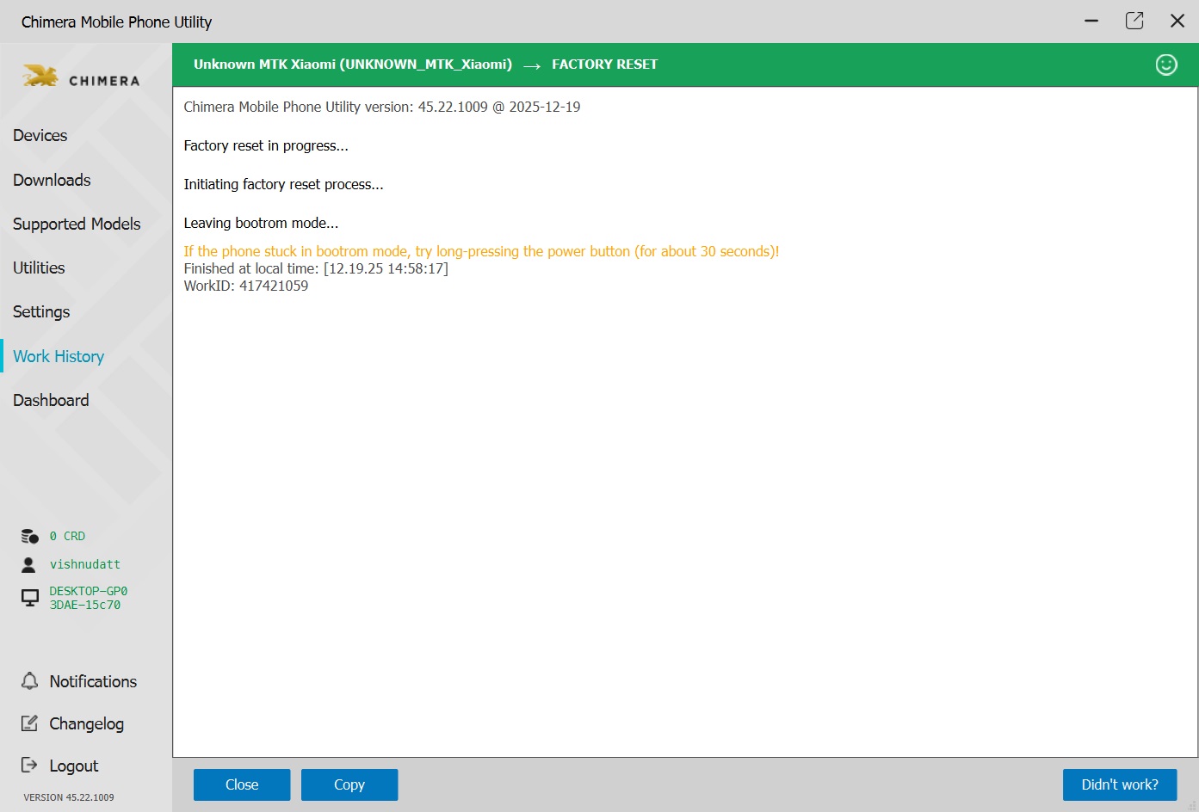Viewport: 1199px width, 812px height.
Task: Click the WorkID: 417421059 line
Action: click(246, 286)
